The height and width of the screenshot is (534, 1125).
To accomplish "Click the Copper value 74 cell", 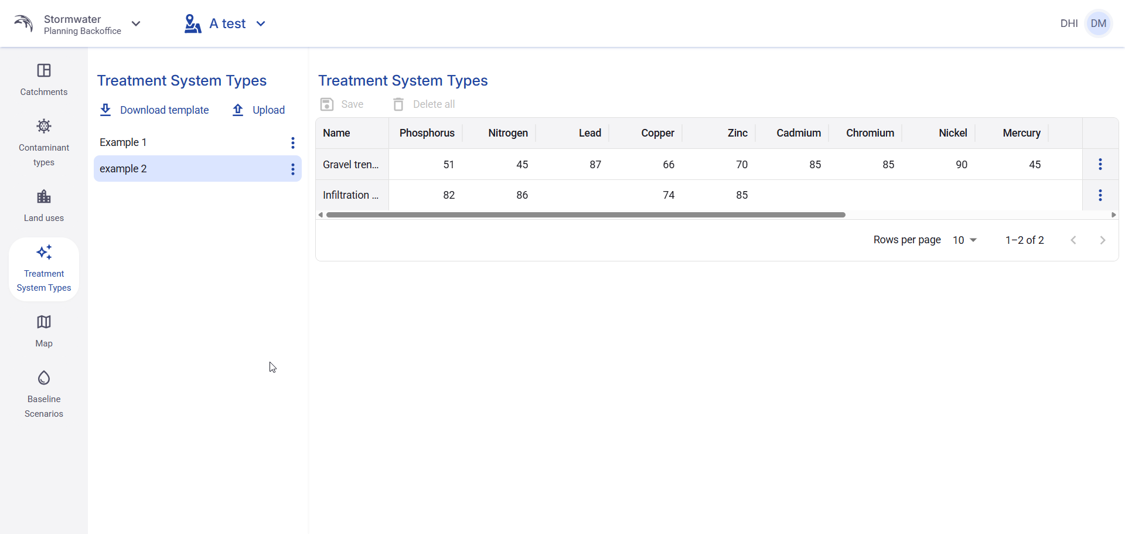I will pos(646,195).
